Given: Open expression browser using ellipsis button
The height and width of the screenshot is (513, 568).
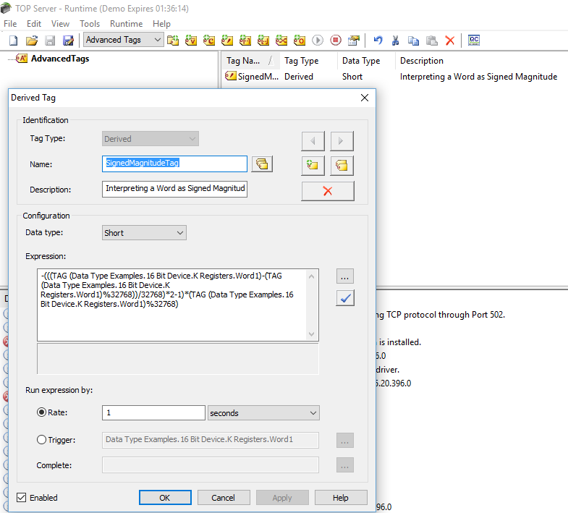Looking at the screenshot, I should click(x=345, y=276).
